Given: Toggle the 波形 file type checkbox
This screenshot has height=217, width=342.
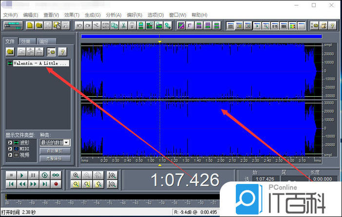Looking at the screenshot, I should (10, 143).
